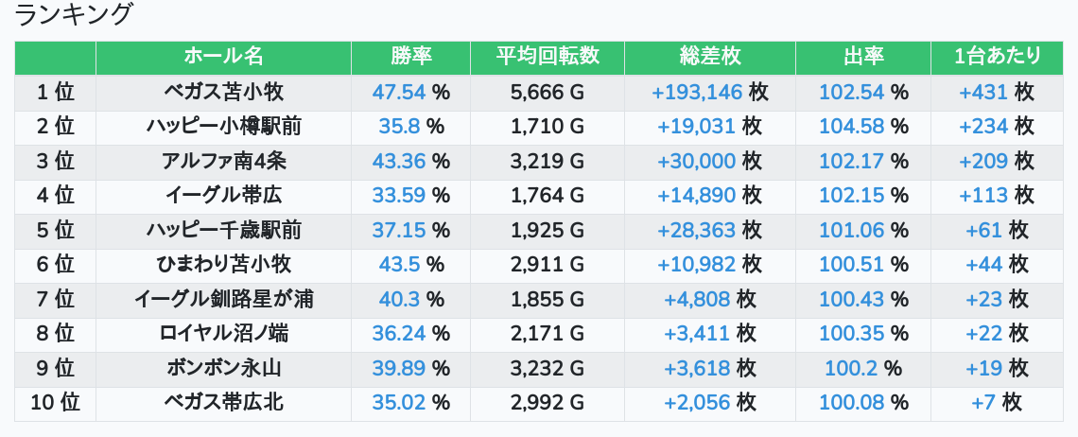Image resolution: width=1078 pixels, height=437 pixels.
Task: Select the +44 per-machine value
Action: point(983,265)
